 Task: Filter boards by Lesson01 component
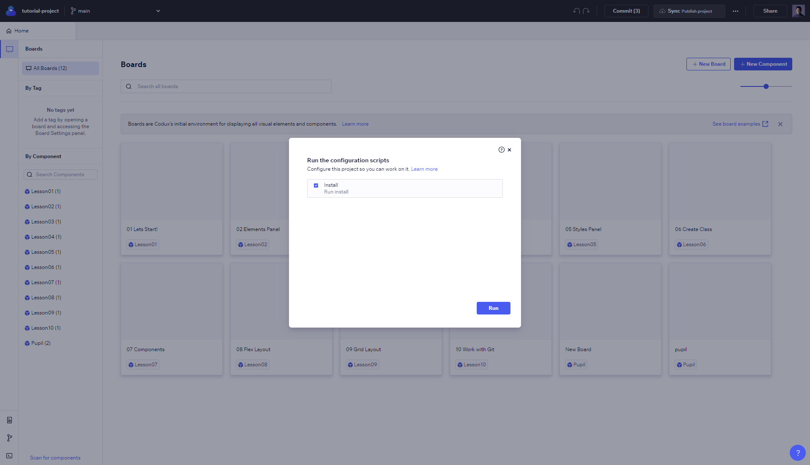coord(43,191)
